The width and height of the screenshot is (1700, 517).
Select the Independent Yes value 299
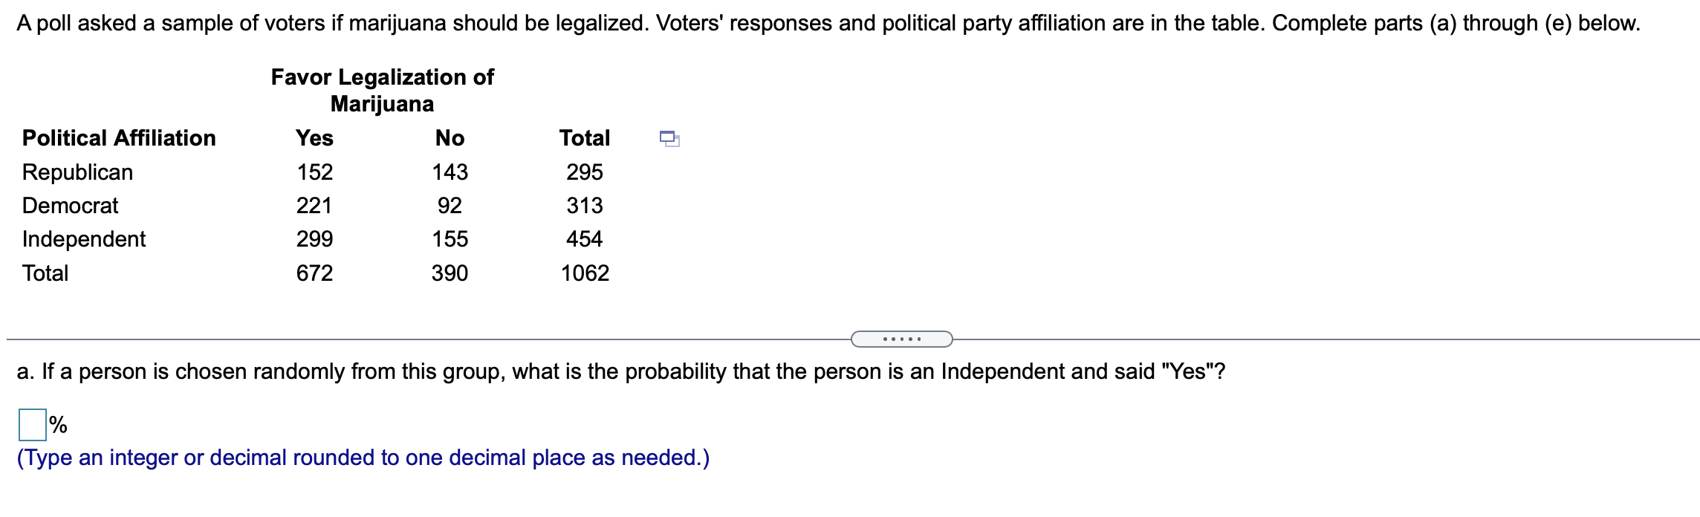[315, 239]
